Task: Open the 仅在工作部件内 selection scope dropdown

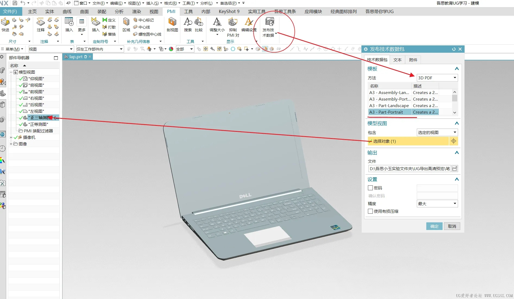Action: (x=100, y=49)
